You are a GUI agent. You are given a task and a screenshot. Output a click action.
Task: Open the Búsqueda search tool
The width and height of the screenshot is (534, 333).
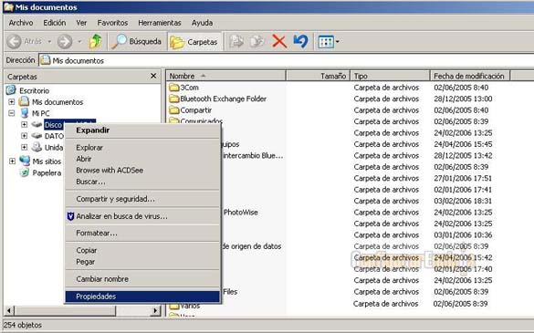click(x=137, y=42)
